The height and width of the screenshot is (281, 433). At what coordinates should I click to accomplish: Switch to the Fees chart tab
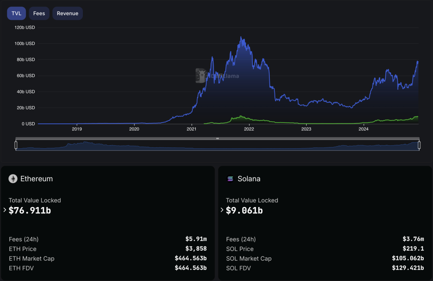[39, 14]
